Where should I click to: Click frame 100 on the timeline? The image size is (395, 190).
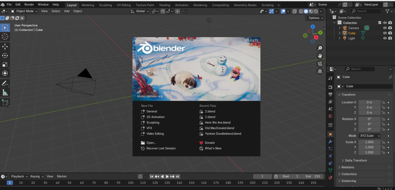click(131, 183)
